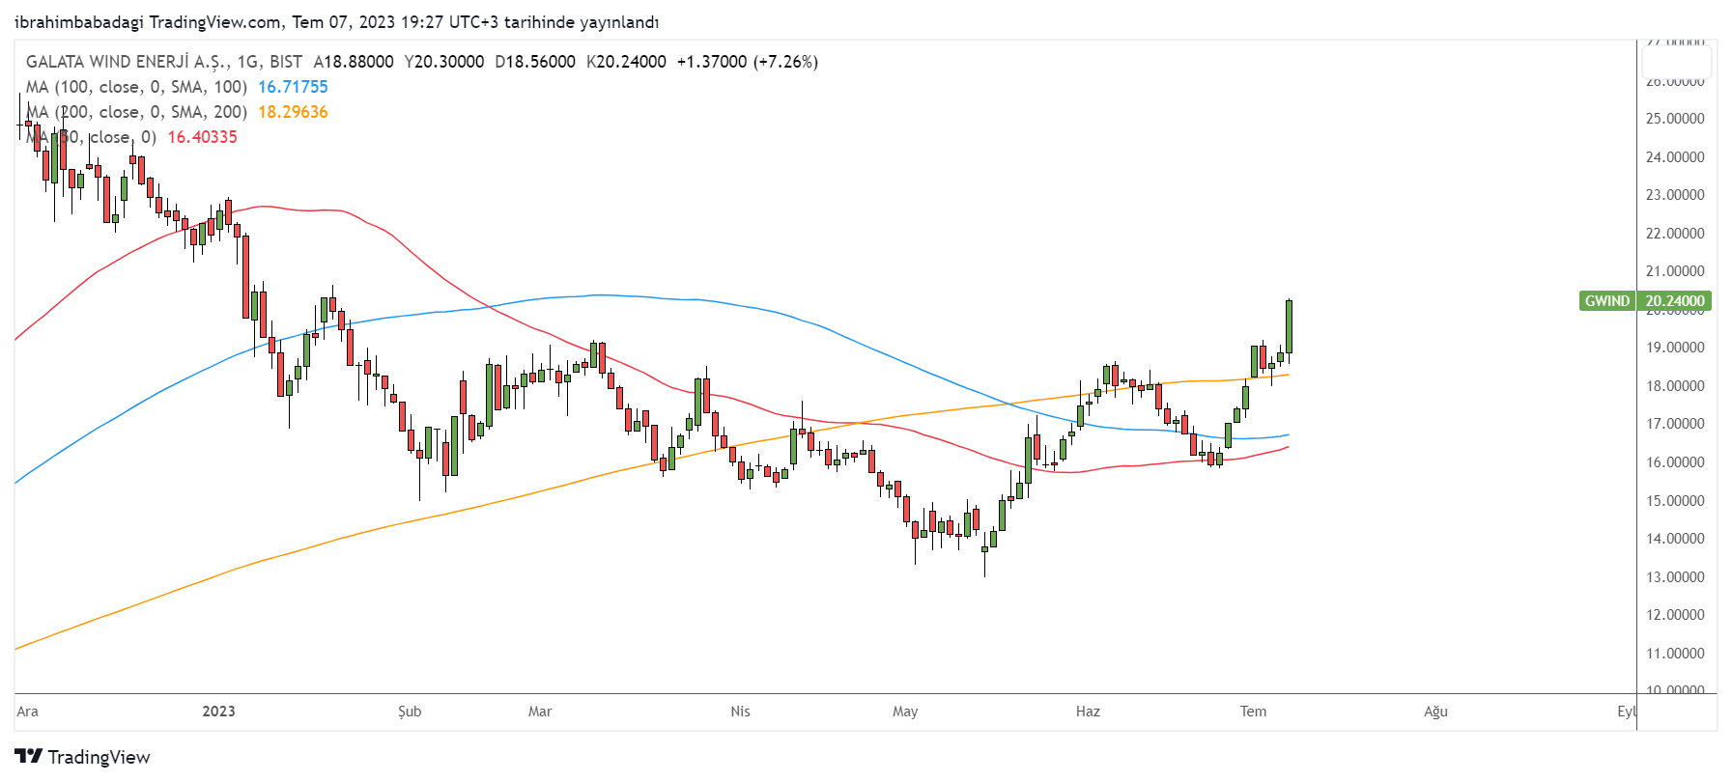Click the Tem month label on time axis
This screenshot has height=782, width=1732.
pos(1253,712)
